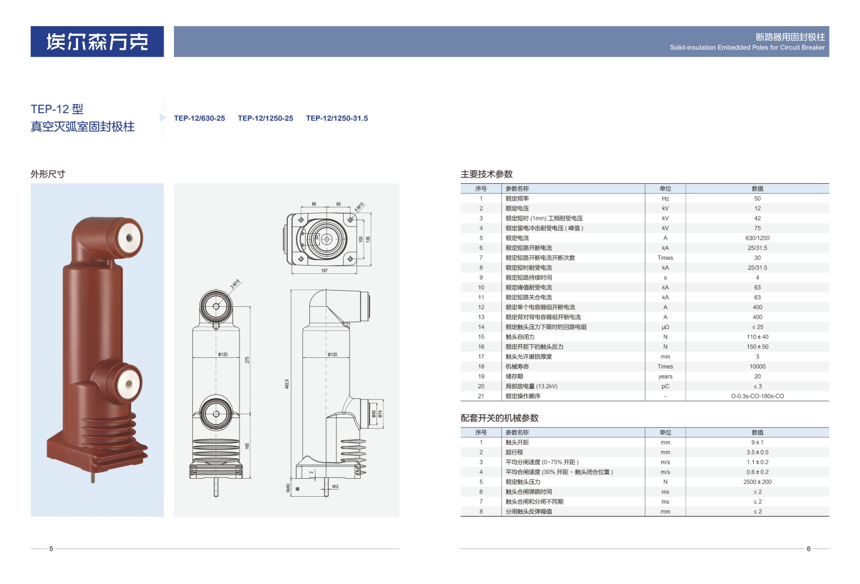Select the 机械寿命 parameter row name

[x=517, y=367]
